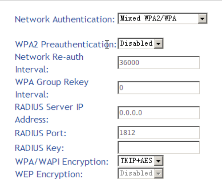Screen dimensions: 222x183
Task: Click the Disabled value for WPA2 Preauthentication
Action: coord(136,43)
